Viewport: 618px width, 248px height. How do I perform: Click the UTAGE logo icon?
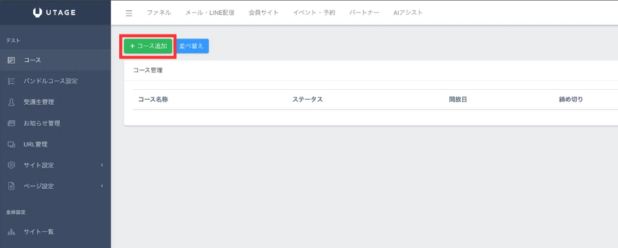[x=37, y=12]
